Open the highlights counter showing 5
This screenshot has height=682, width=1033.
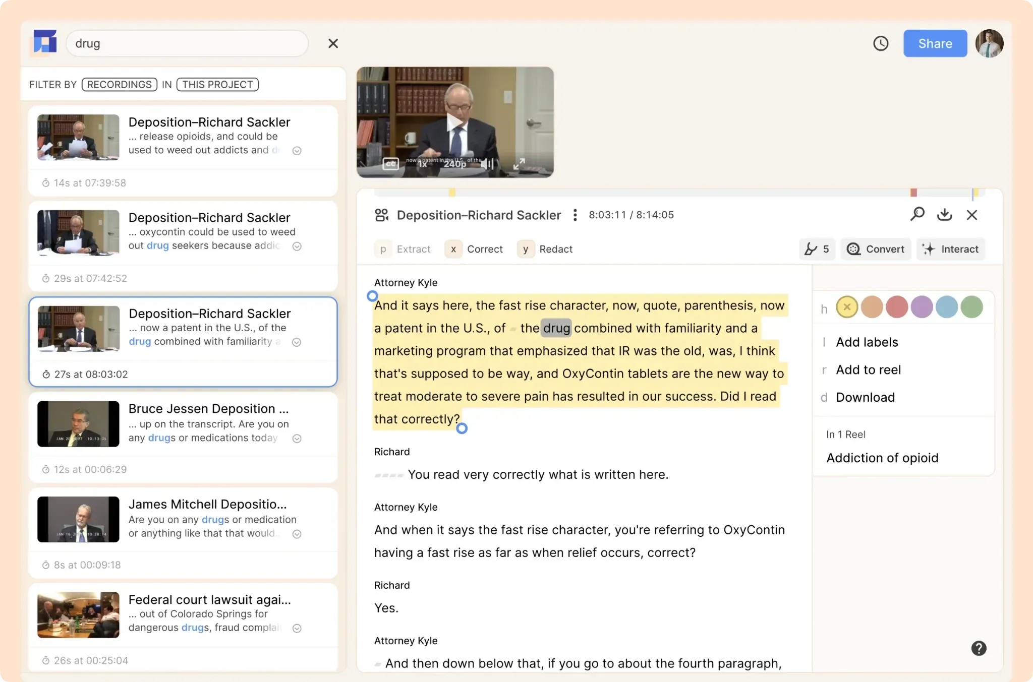coord(817,249)
